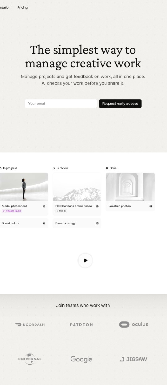Click the DoorDash logo
This screenshot has width=167, height=385.
[30, 325]
